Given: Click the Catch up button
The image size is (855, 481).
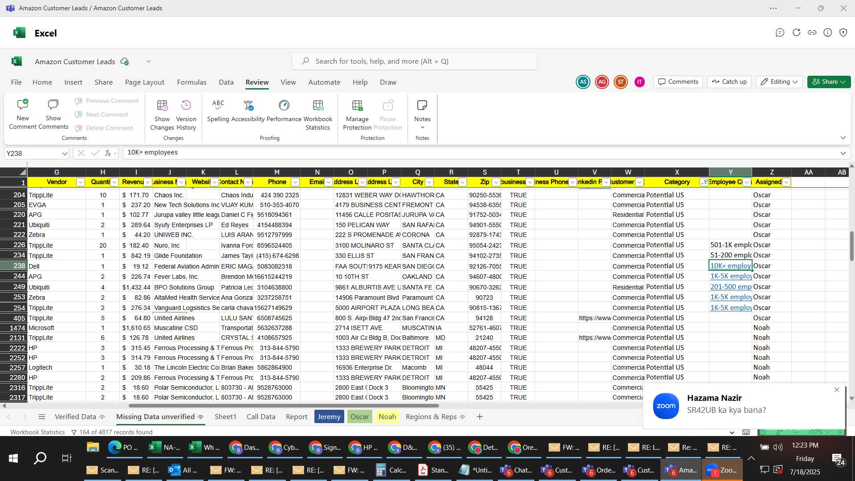Looking at the screenshot, I should (x=729, y=82).
